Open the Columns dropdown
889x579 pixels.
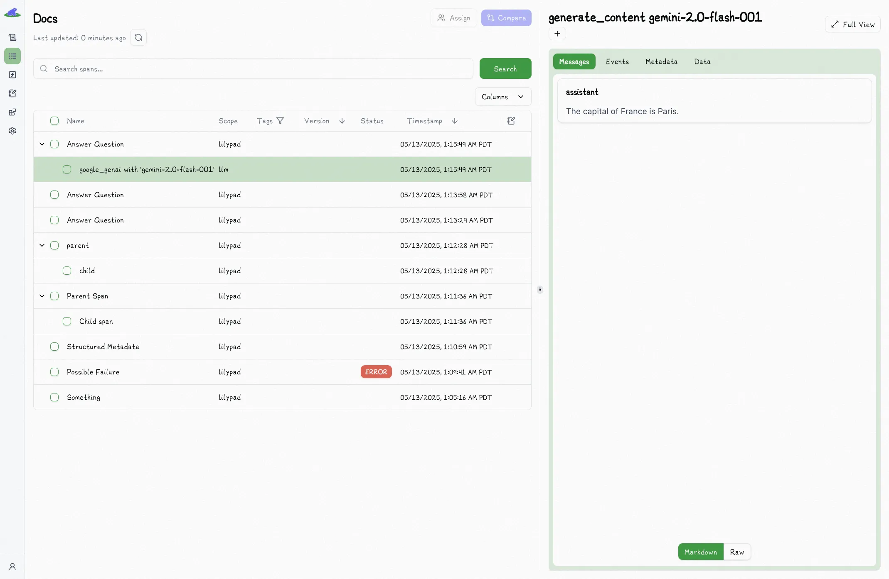tap(503, 97)
